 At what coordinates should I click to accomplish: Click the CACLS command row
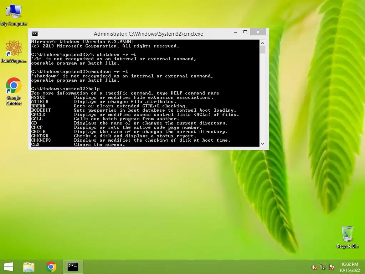pyautogui.click(x=135, y=115)
